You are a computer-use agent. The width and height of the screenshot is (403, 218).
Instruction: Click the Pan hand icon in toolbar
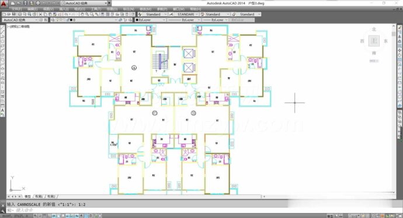pos(82,15)
